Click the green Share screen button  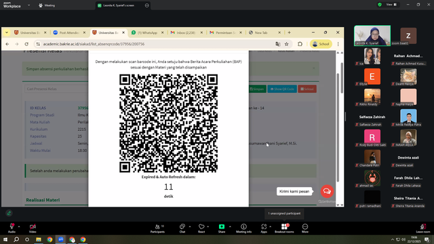222,228
